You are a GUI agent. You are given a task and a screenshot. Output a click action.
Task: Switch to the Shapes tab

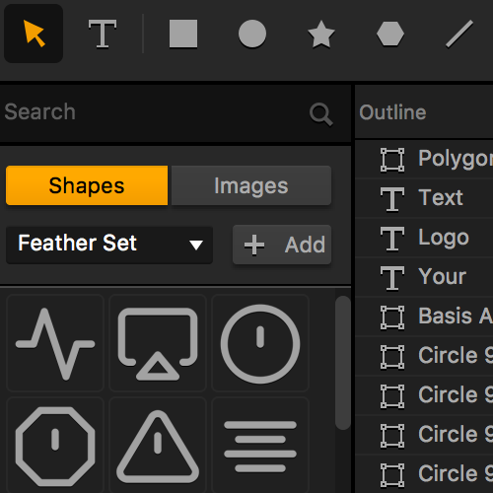87,185
